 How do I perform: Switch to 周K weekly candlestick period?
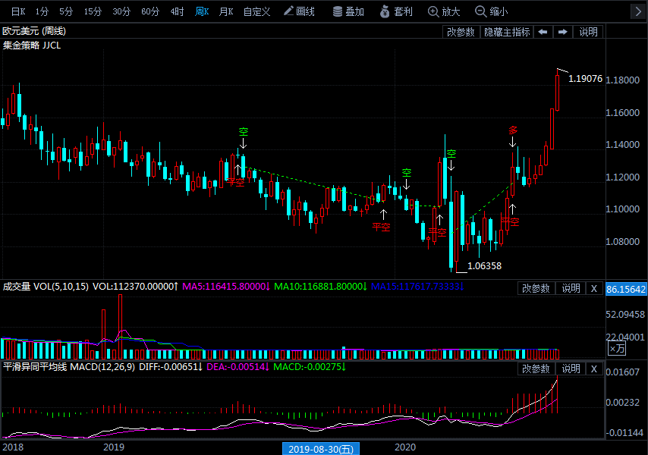tap(202, 11)
